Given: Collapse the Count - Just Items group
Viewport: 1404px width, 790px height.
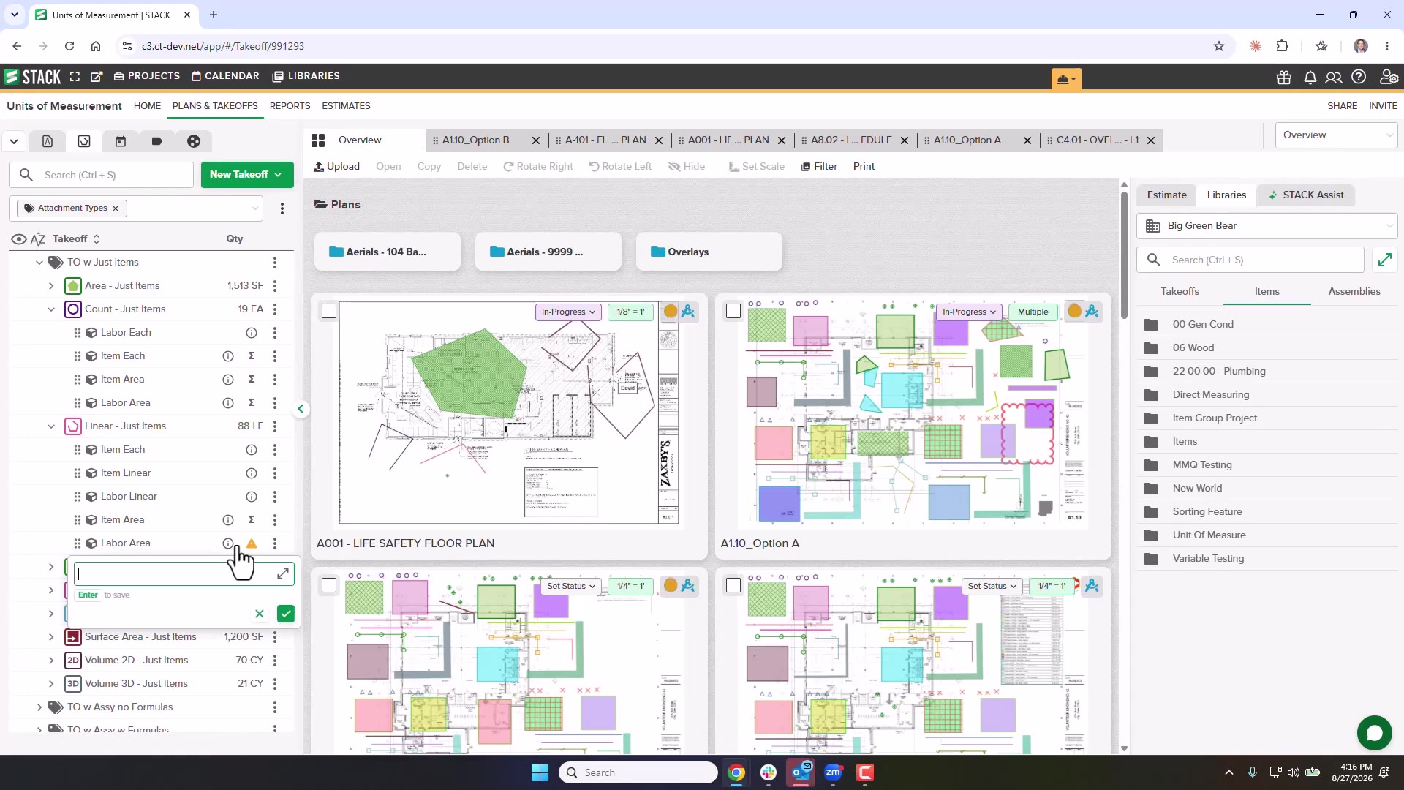Looking at the screenshot, I should point(51,309).
